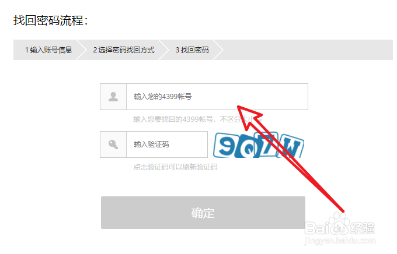This screenshot has height=254, width=397.
Task: Select step 1 输入账号信息
Action: point(48,50)
